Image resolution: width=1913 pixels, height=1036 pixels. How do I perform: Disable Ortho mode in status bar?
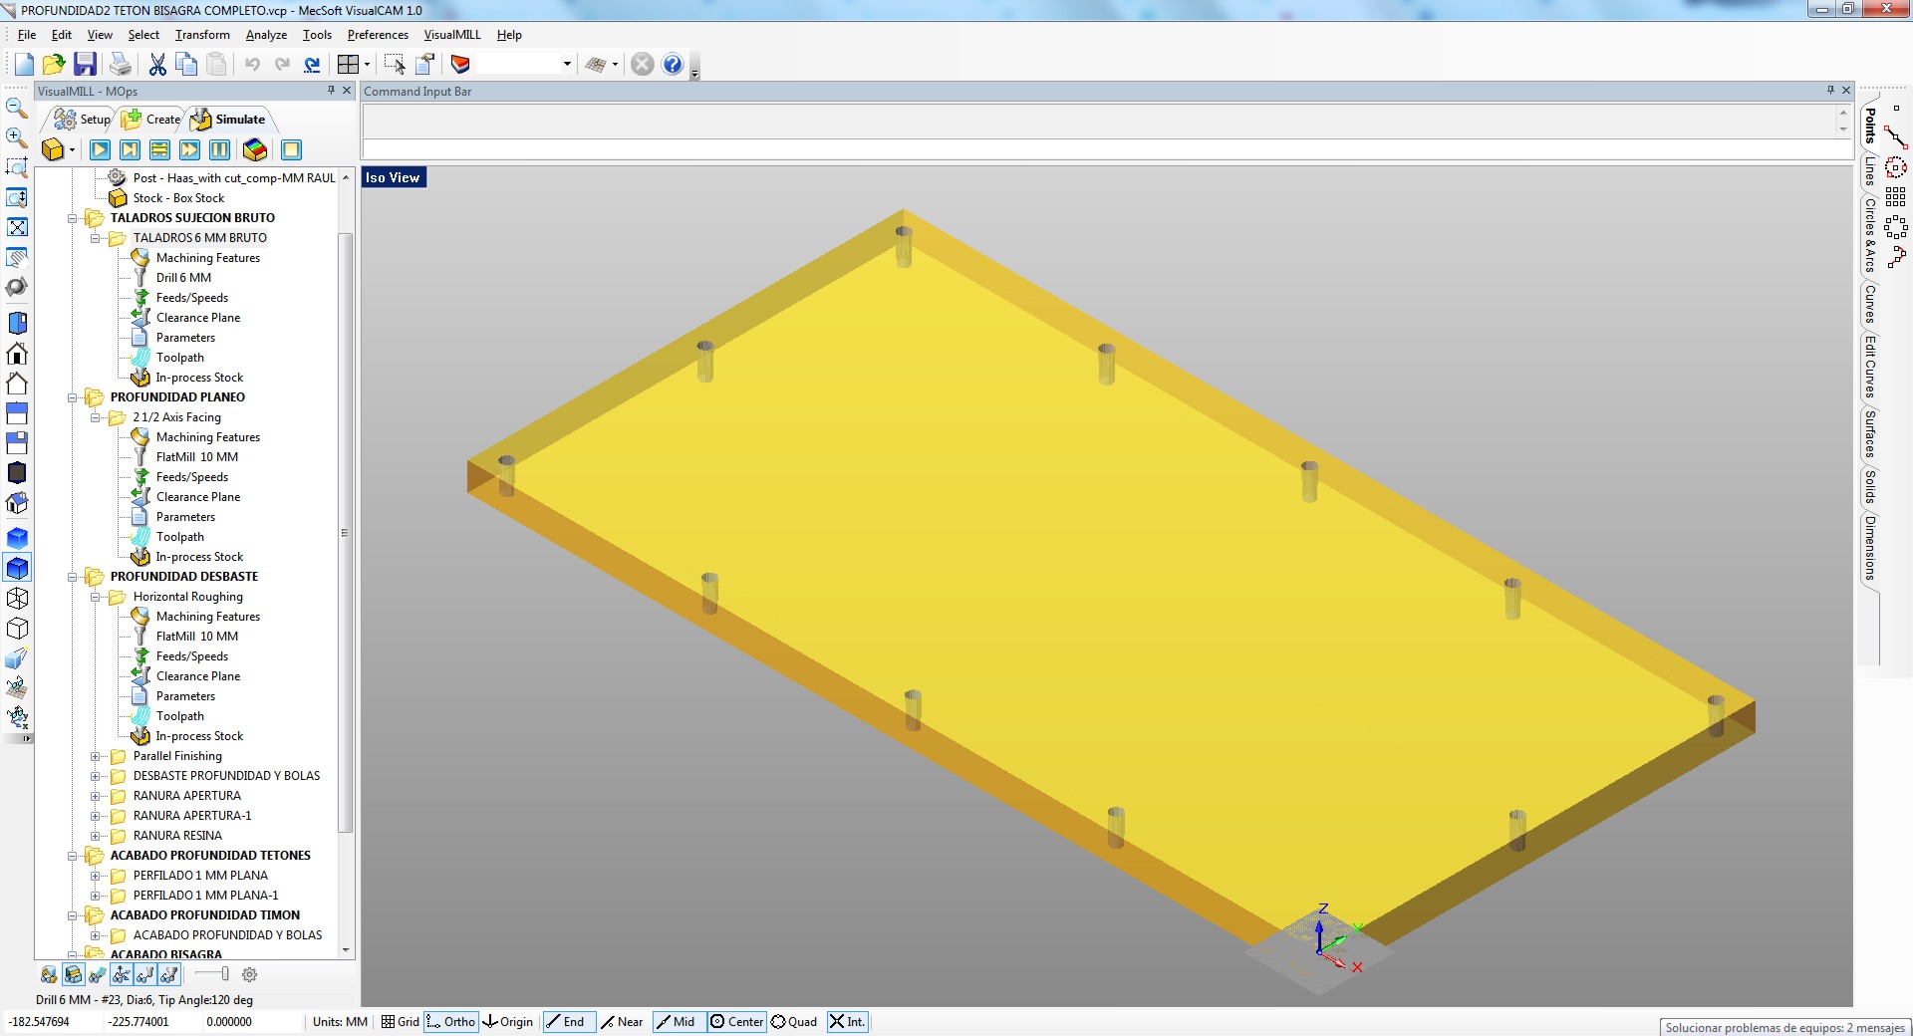[450, 1021]
